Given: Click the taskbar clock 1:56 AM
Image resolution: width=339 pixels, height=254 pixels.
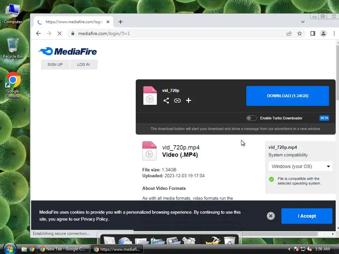Looking at the screenshot, I should tap(322, 249).
